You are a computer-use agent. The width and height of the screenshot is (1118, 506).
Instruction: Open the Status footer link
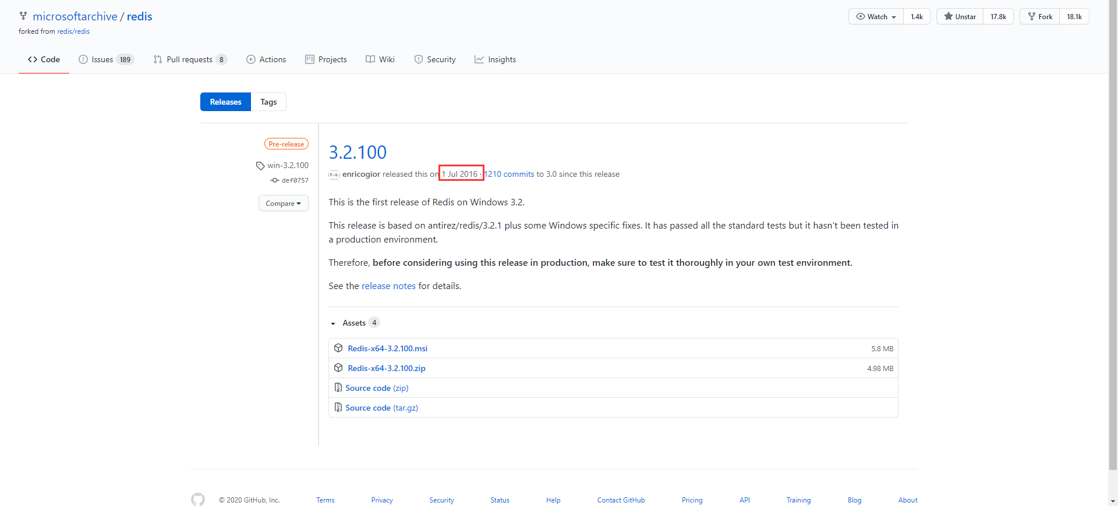[500, 500]
